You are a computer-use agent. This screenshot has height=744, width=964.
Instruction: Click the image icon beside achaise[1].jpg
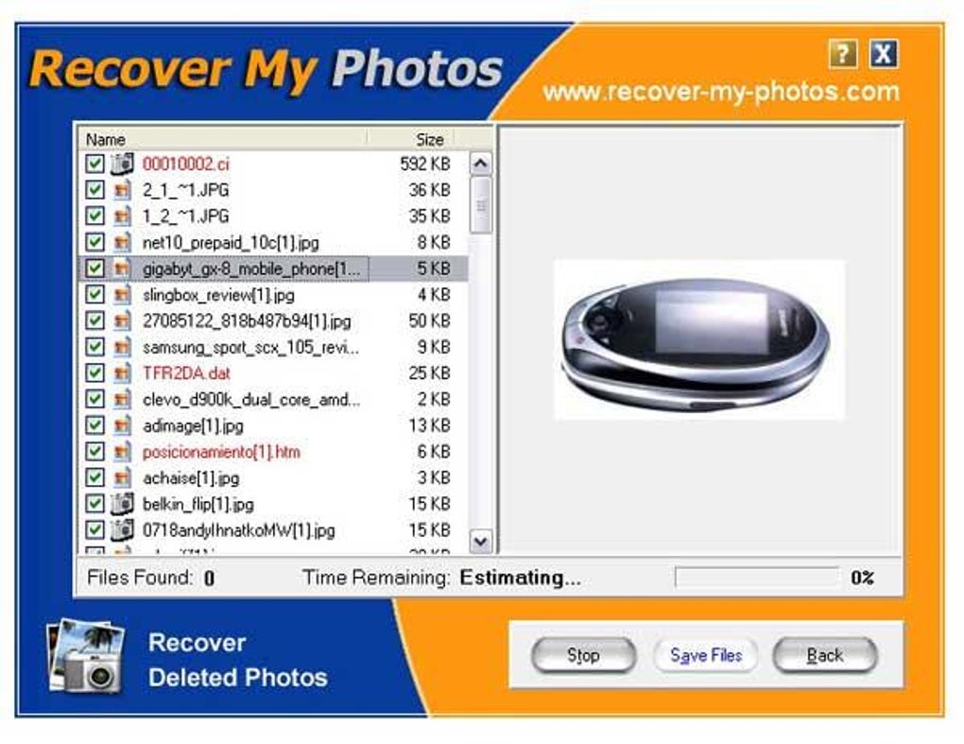pyautogui.click(x=122, y=477)
